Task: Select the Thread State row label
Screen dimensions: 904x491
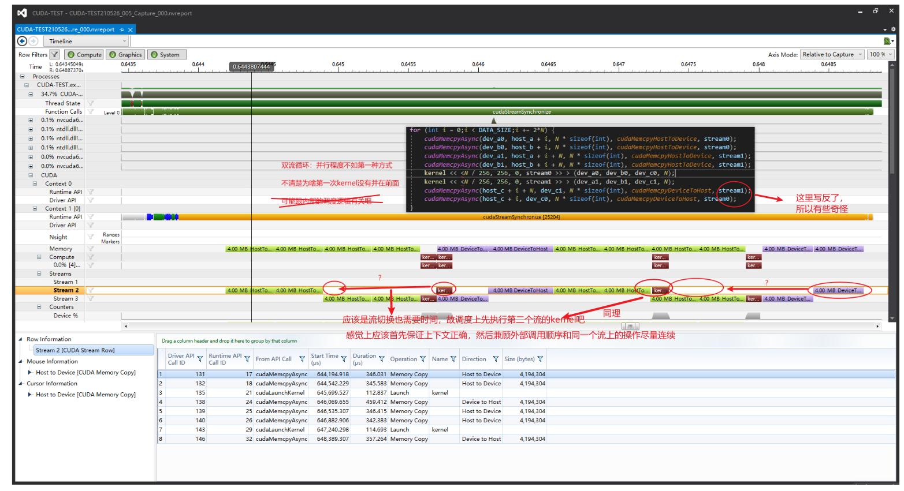Action: [x=62, y=103]
